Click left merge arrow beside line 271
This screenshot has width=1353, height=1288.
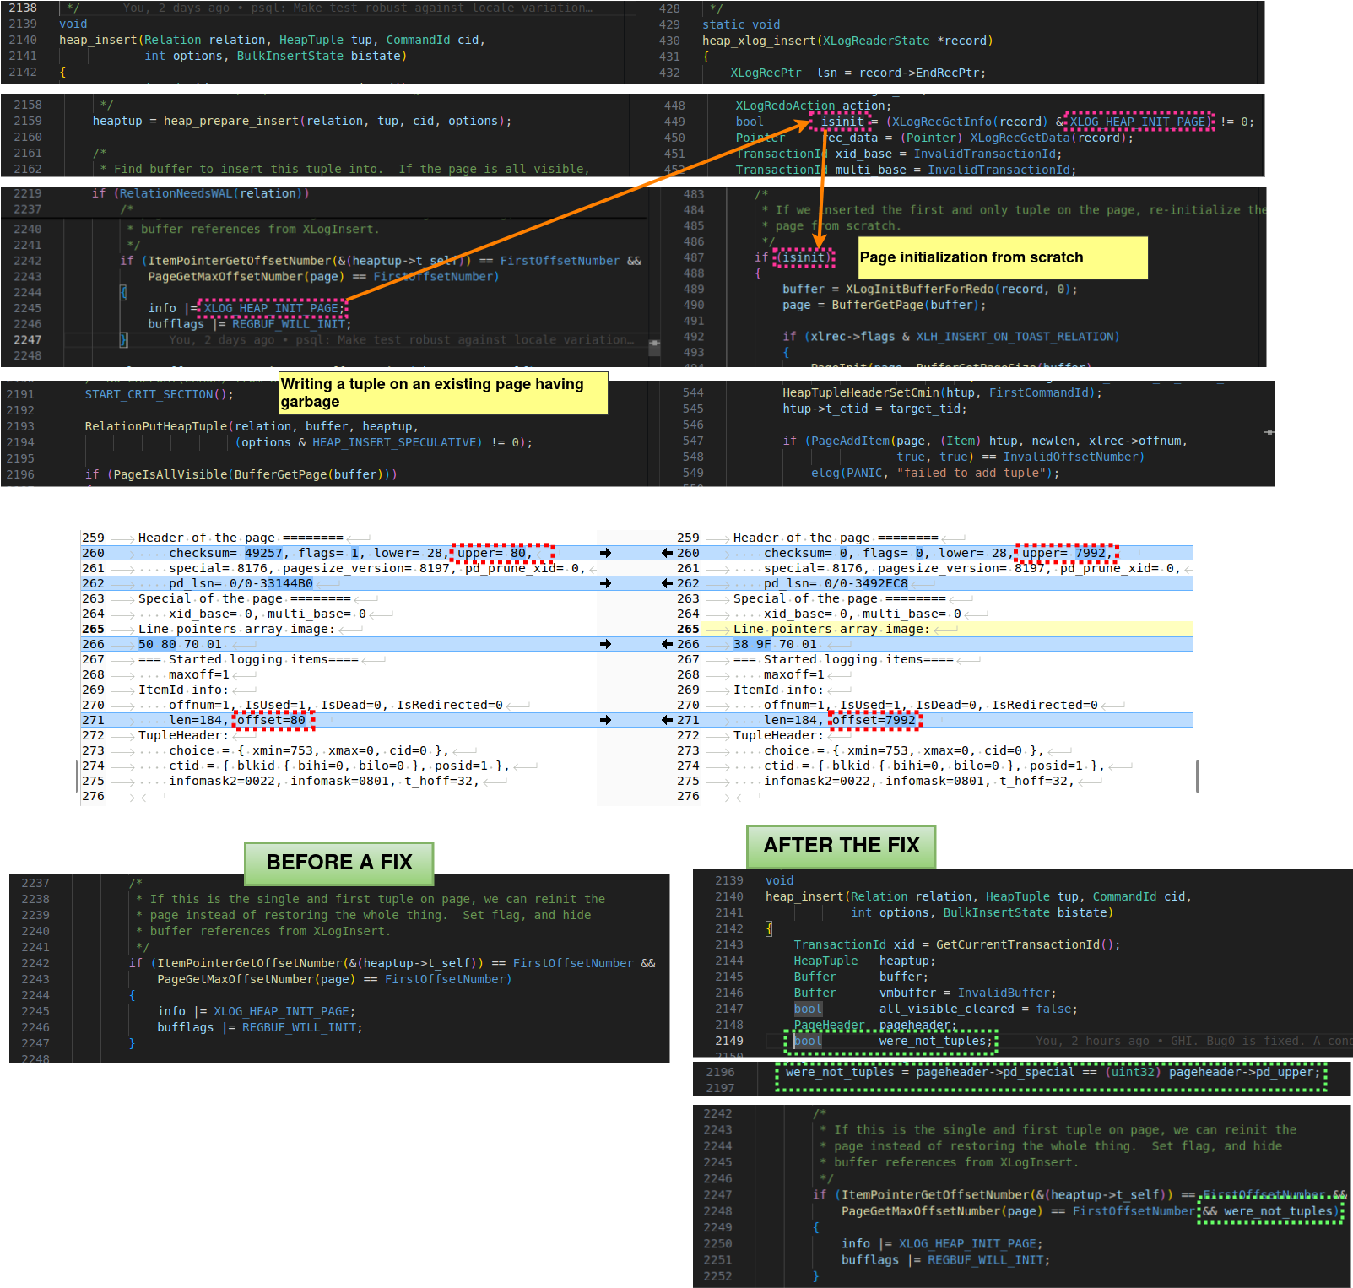667,720
